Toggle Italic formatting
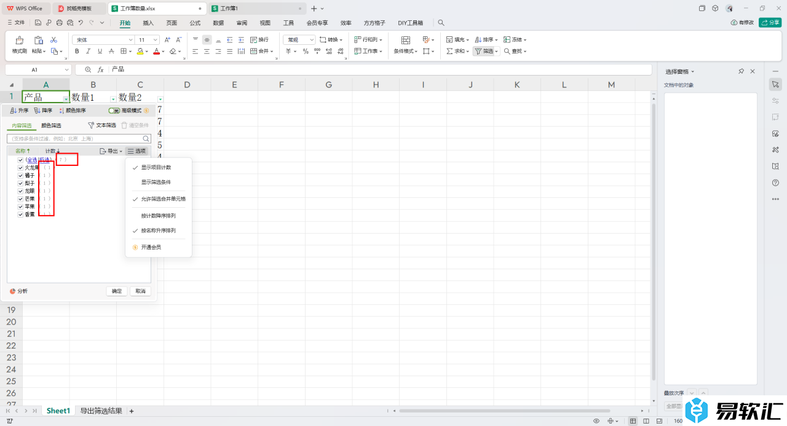This screenshot has width=787, height=426. point(89,52)
